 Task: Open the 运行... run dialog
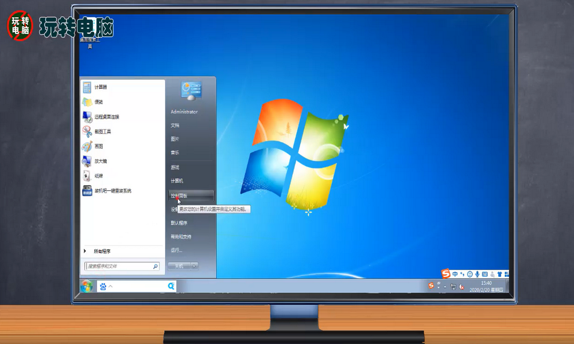click(176, 251)
